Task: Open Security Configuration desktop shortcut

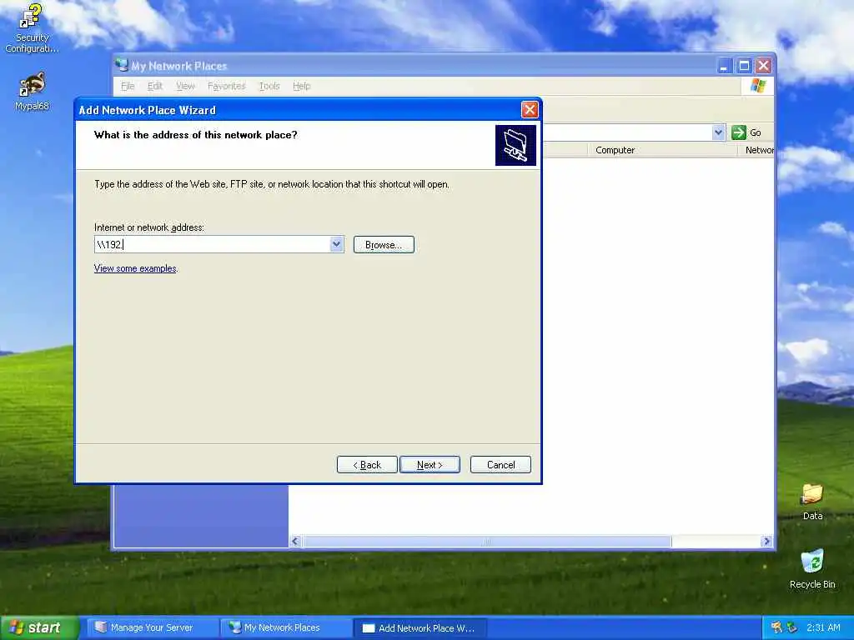Action: [x=32, y=28]
